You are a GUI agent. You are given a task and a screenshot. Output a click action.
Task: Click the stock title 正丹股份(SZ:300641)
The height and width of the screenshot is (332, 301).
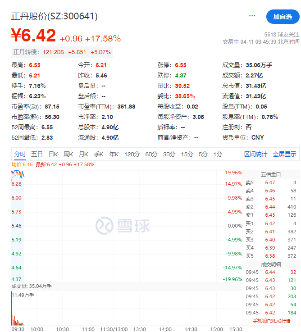click(x=54, y=16)
